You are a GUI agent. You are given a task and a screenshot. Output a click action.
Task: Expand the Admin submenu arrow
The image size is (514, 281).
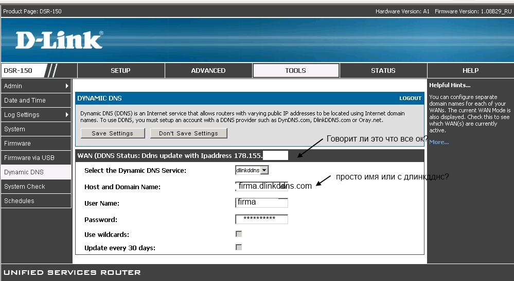67,86
